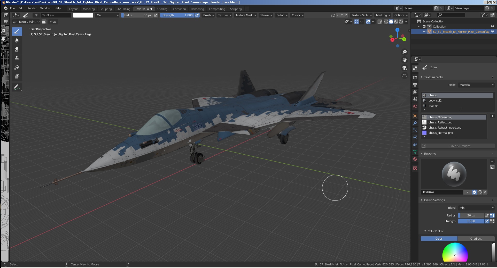The height and width of the screenshot is (268, 497).
Task: Open Texture Paint mode dropdown
Action: click(x=26, y=22)
